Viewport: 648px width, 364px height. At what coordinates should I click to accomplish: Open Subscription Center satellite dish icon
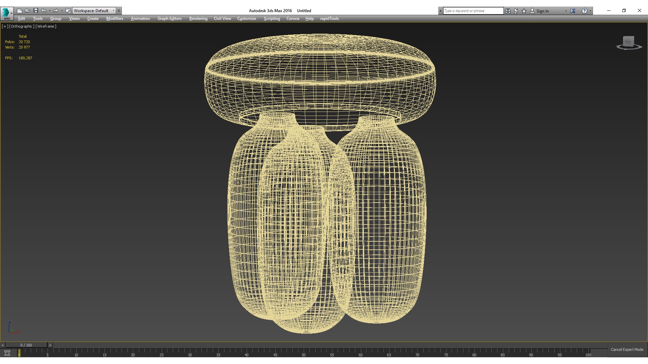click(x=516, y=11)
